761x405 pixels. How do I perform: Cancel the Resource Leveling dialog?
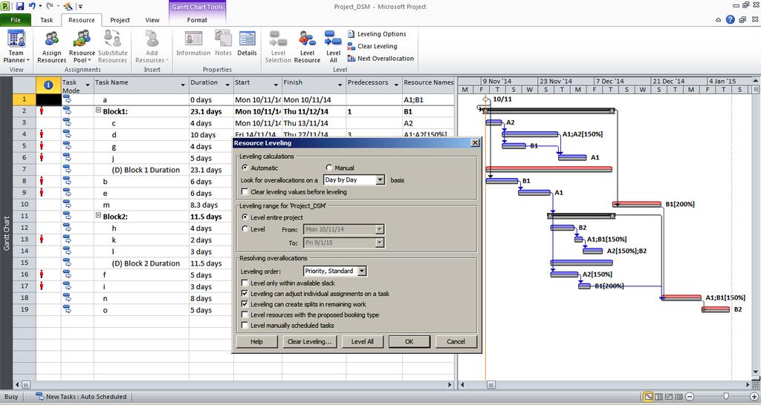456,341
